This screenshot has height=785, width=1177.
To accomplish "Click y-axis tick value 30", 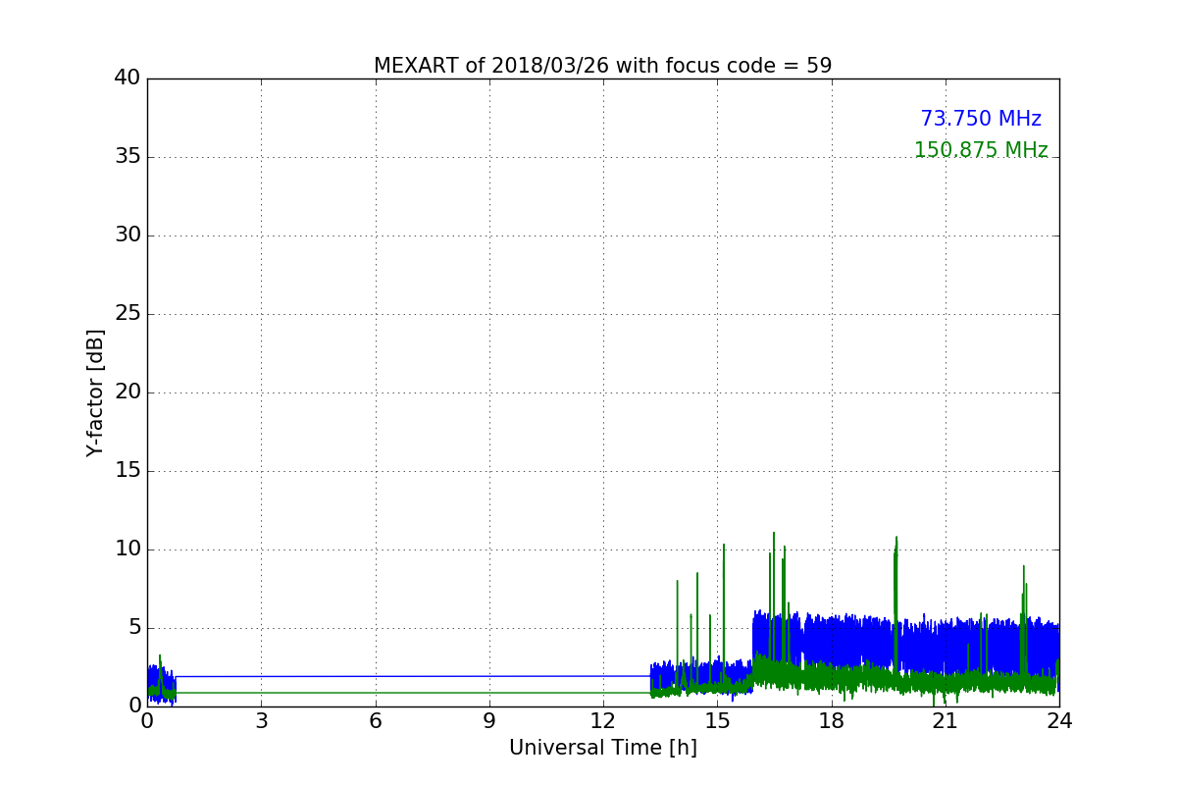I will (128, 235).
